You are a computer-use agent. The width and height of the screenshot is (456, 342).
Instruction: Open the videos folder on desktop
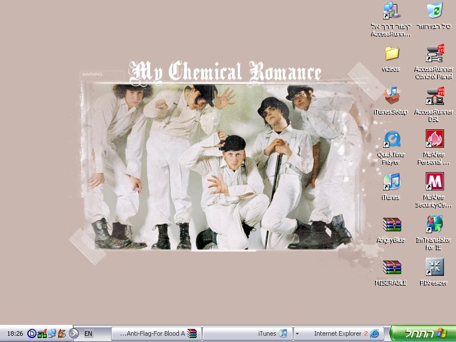[x=392, y=54]
